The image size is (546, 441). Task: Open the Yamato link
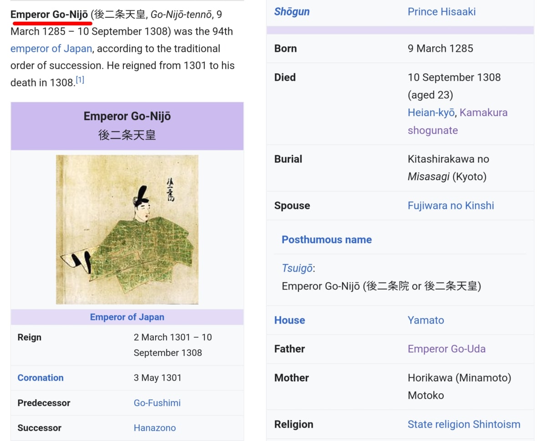pyautogui.click(x=426, y=320)
